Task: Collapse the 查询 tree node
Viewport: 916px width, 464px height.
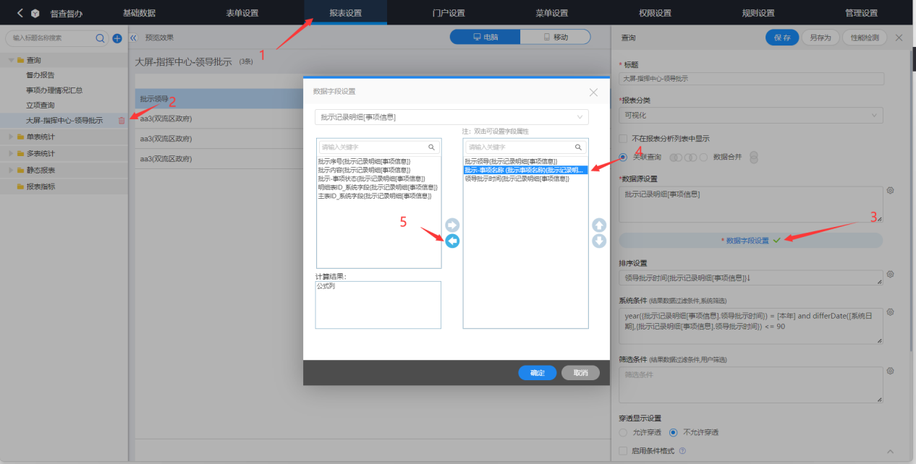Action: (11, 60)
